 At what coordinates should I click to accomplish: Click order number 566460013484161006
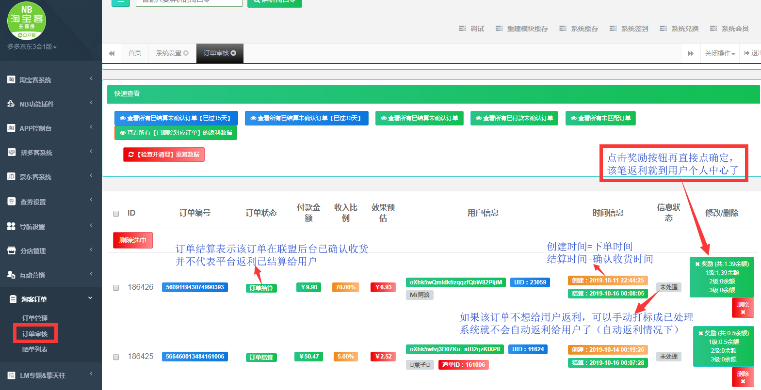point(195,357)
